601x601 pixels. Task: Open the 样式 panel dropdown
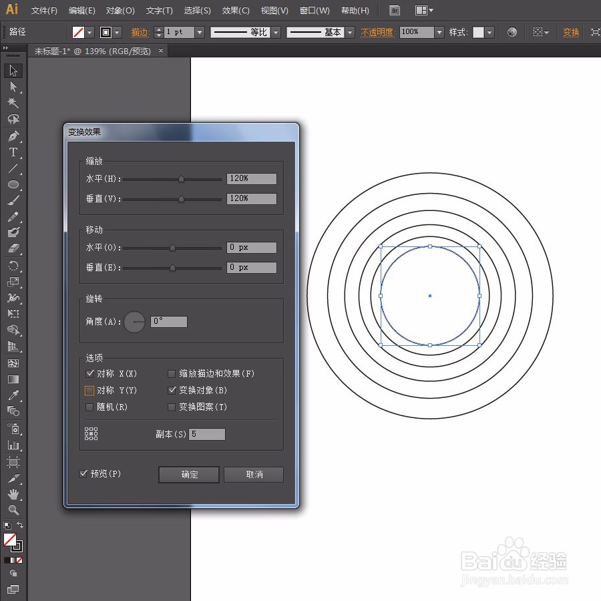pos(490,31)
